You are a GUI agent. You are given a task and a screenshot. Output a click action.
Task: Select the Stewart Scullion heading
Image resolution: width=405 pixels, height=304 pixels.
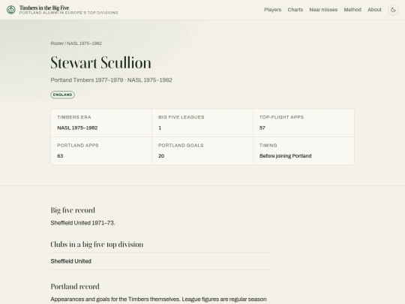[100, 62]
